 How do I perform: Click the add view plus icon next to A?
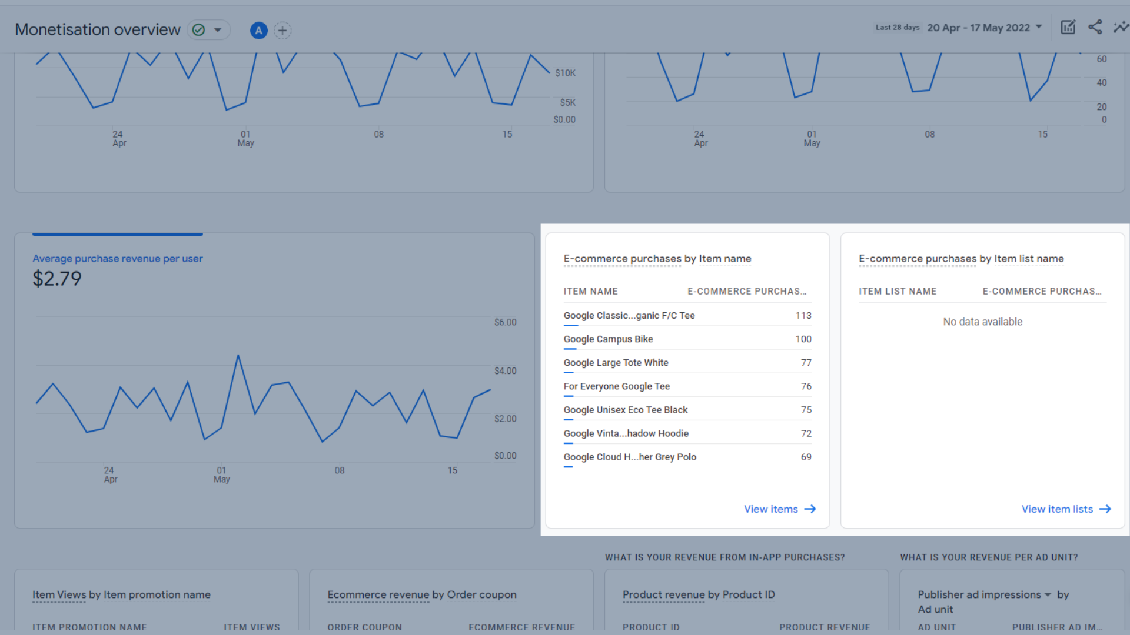(282, 30)
